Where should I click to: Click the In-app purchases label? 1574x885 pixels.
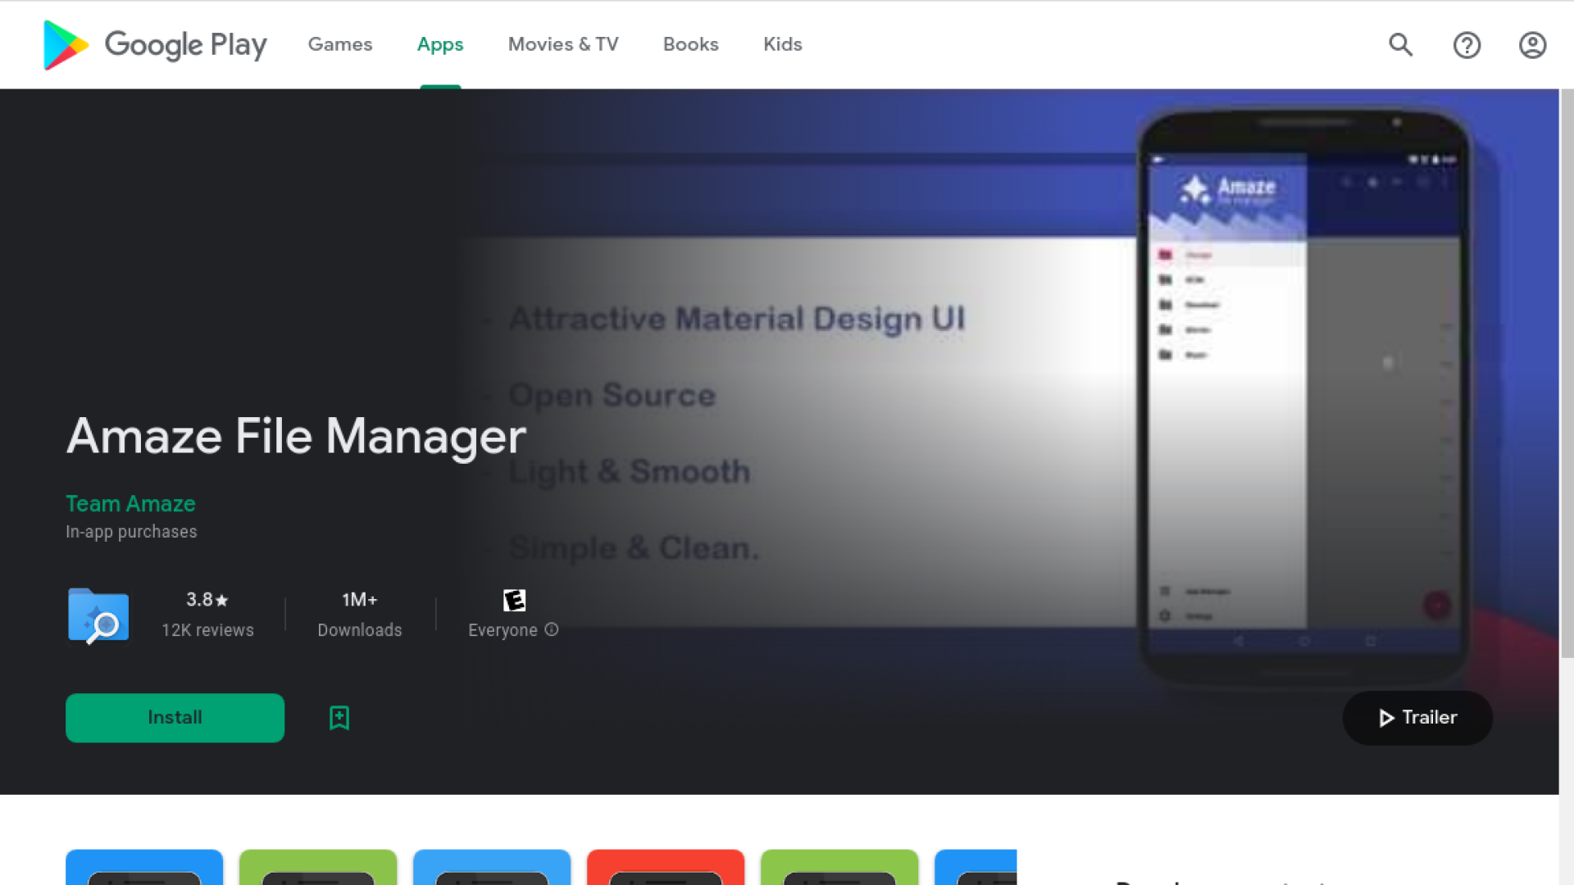coord(131,532)
